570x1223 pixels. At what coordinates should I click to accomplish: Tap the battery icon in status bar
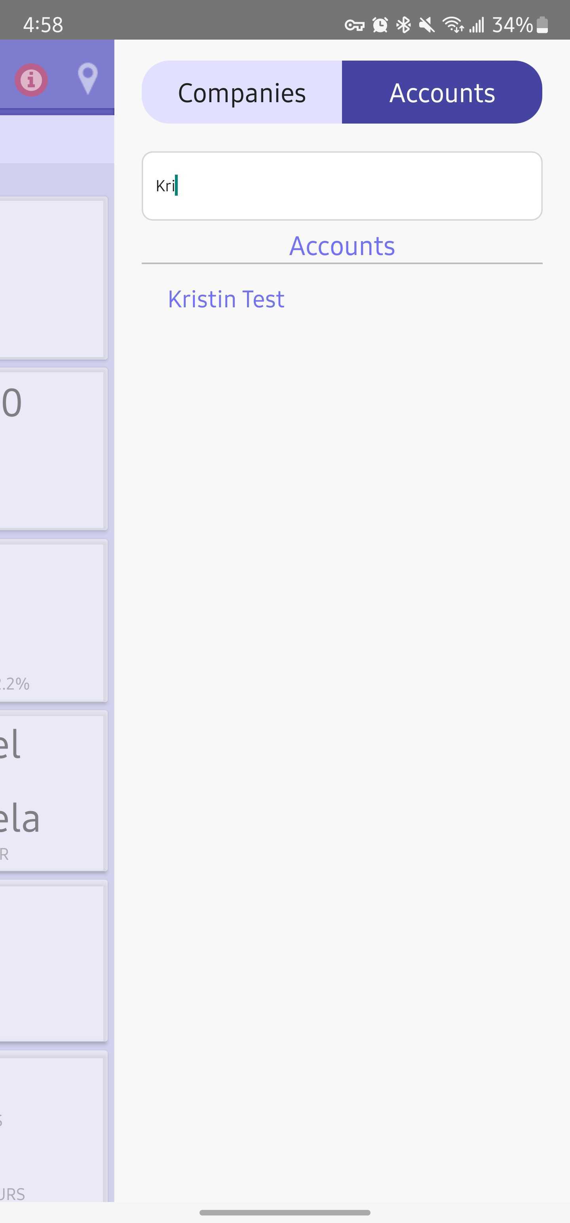pos(542,25)
